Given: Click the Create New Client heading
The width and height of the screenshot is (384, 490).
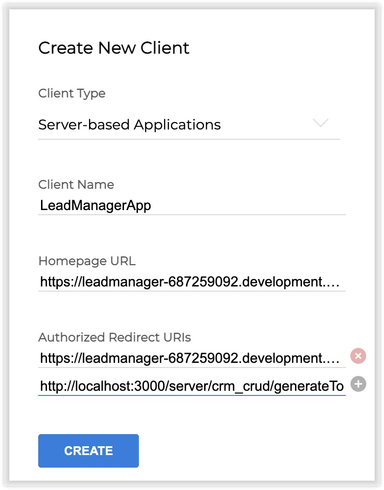Looking at the screenshot, I should [114, 48].
